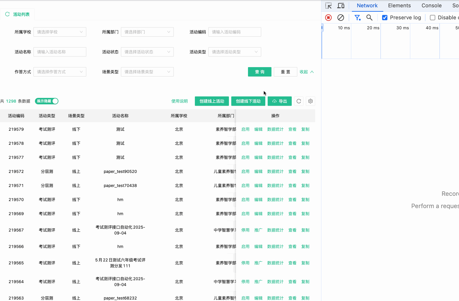Click the 查询 search button
This screenshot has height=301, width=459.
pyautogui.click(x=259, y=72)
